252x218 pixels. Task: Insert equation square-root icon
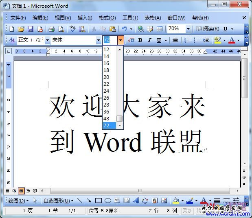[131, 40]
